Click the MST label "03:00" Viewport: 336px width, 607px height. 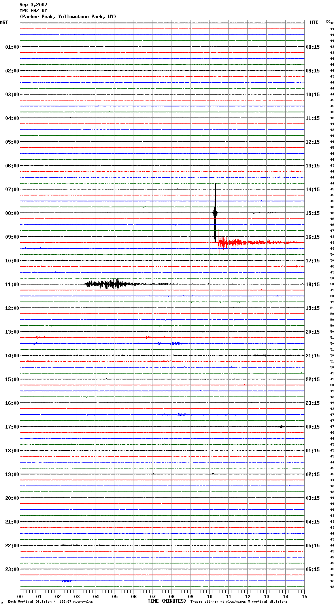pos(12,95)
